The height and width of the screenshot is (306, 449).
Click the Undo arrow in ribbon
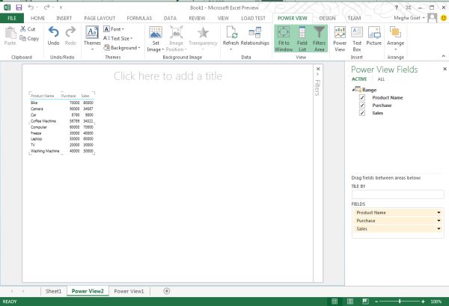[54, 31]
